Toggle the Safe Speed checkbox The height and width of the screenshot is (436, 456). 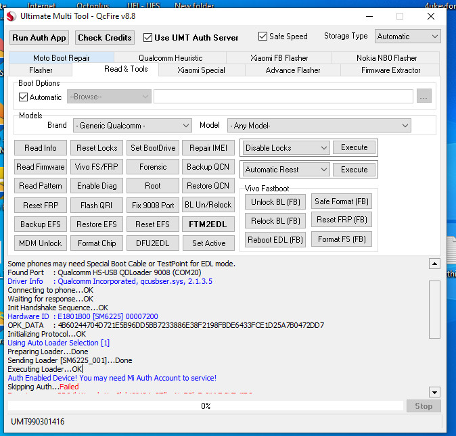pyautogui.click(x=263, y=37)
